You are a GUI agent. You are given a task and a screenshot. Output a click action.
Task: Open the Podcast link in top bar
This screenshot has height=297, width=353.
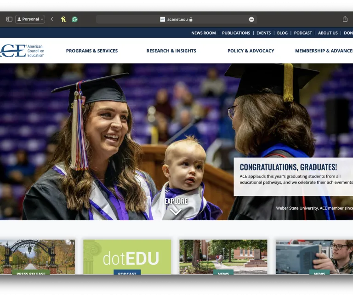[x=303, y=33]
